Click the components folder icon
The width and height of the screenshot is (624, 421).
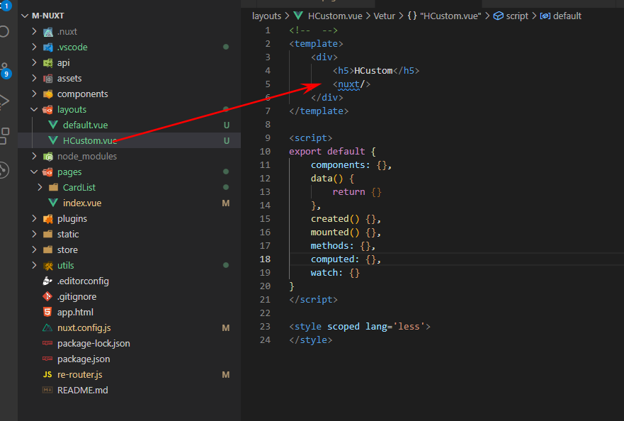point(47,94)
